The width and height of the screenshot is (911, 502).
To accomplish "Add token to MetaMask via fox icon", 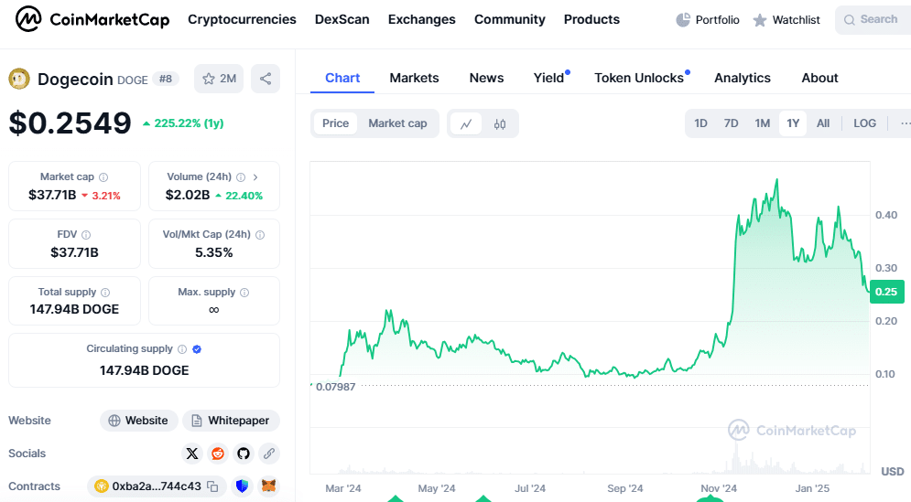I will pos(268,486).
